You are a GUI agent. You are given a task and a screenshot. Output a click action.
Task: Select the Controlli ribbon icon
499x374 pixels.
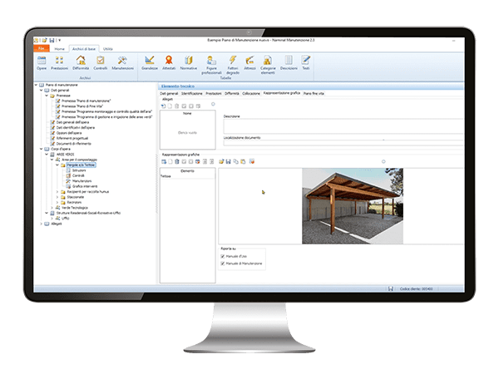[x=101, y=62]
